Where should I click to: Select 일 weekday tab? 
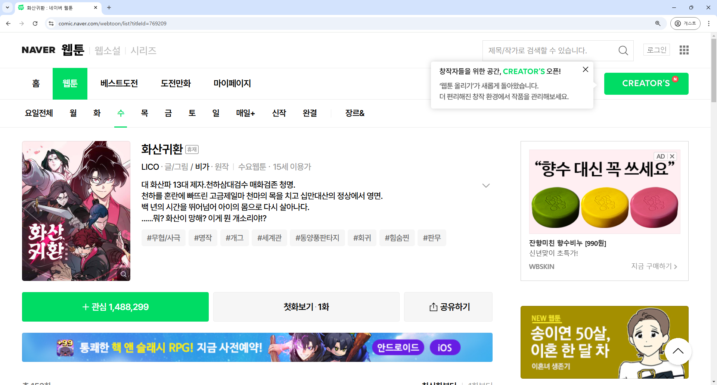[x=216, y=113]
